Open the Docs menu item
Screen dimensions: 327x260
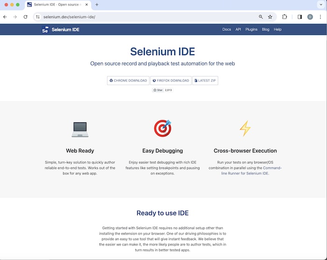click(x=227, y=29)
